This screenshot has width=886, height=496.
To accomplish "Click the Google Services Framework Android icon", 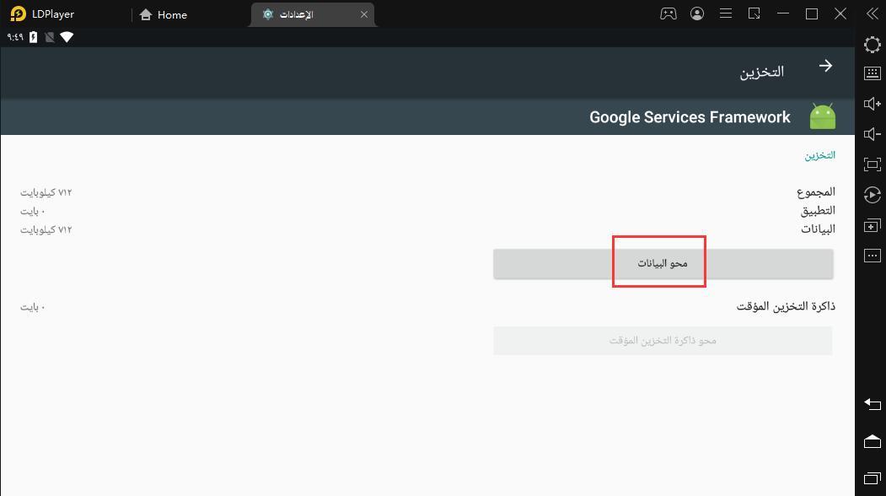I will pyautogui.click(x=822, y=116).
